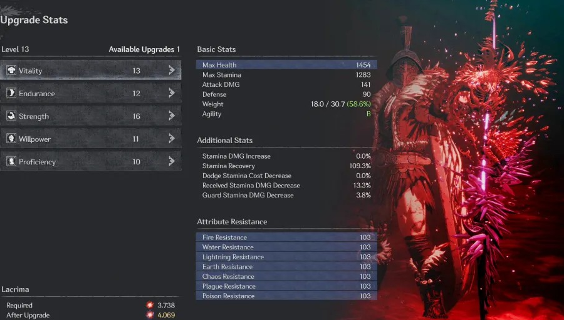Click the Stamina DMG Increase row

click(x=286, y=156)
